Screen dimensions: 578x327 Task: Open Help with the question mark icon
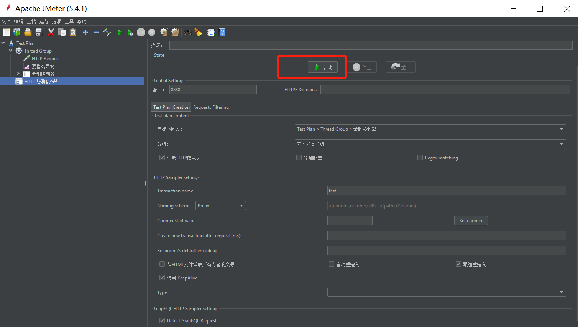click(222, 33)
